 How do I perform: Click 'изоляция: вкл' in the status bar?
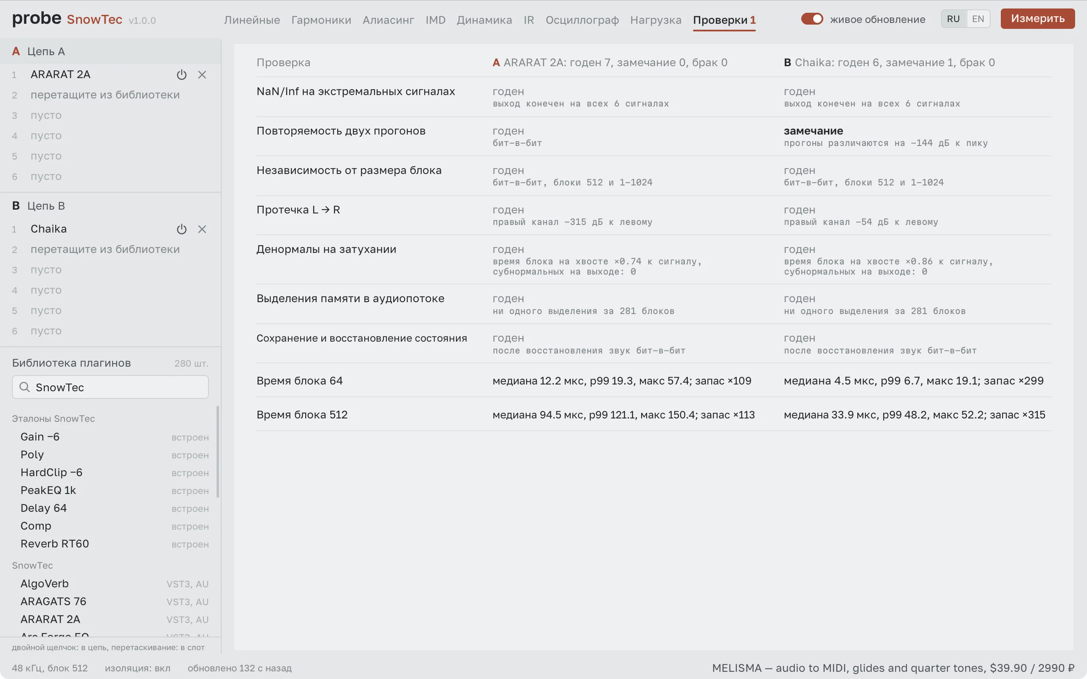[x=138, y=668]
